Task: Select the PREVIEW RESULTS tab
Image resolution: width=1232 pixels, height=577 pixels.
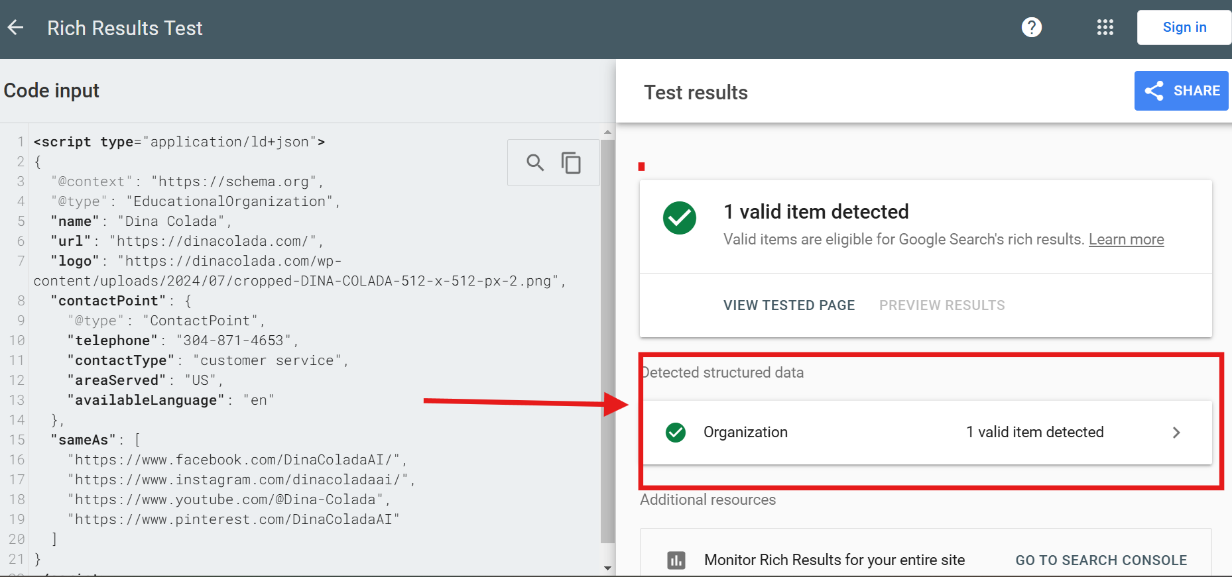Action: click(x=942, y=305)
